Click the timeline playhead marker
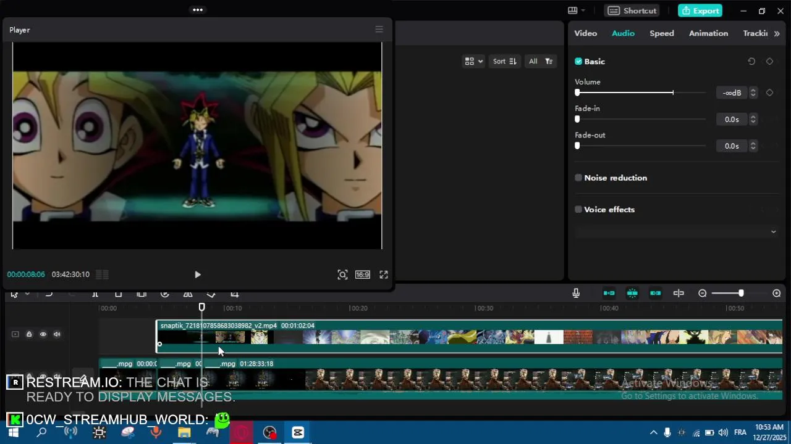Screen dimensions: 791x444 pyautogui.click(x=201, y=307)
